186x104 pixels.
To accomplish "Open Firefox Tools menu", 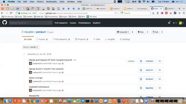I will pyautogui.click(x=62, y=2).
